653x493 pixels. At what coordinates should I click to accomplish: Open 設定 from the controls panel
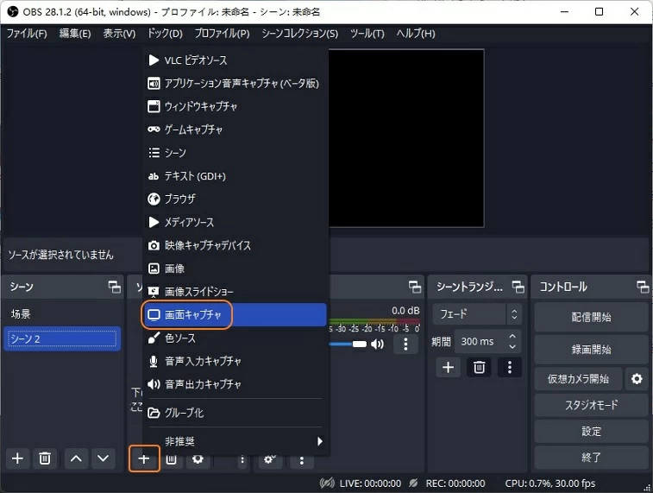592,431
